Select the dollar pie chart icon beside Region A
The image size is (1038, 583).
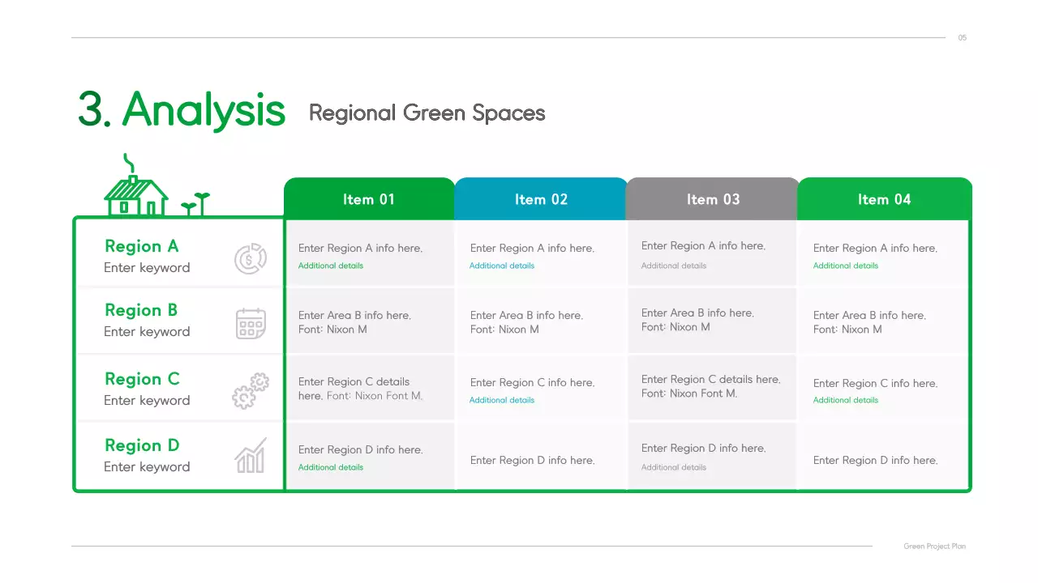click(x=250, y=259)
